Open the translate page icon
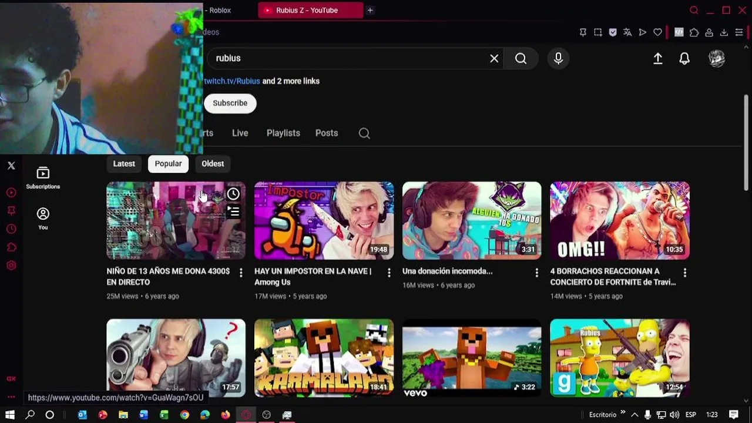 click(627, 32)
